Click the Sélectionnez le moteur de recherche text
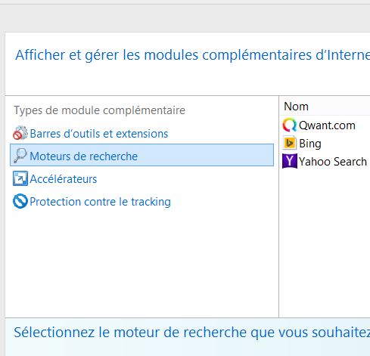Image resolution: width=370 pixels, height=356 pixels. (191, 333)
